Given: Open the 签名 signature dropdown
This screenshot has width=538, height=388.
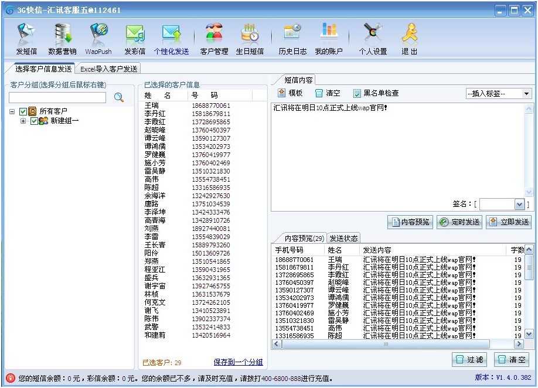Looking at the screenshot, I should [x=519, y=205].
